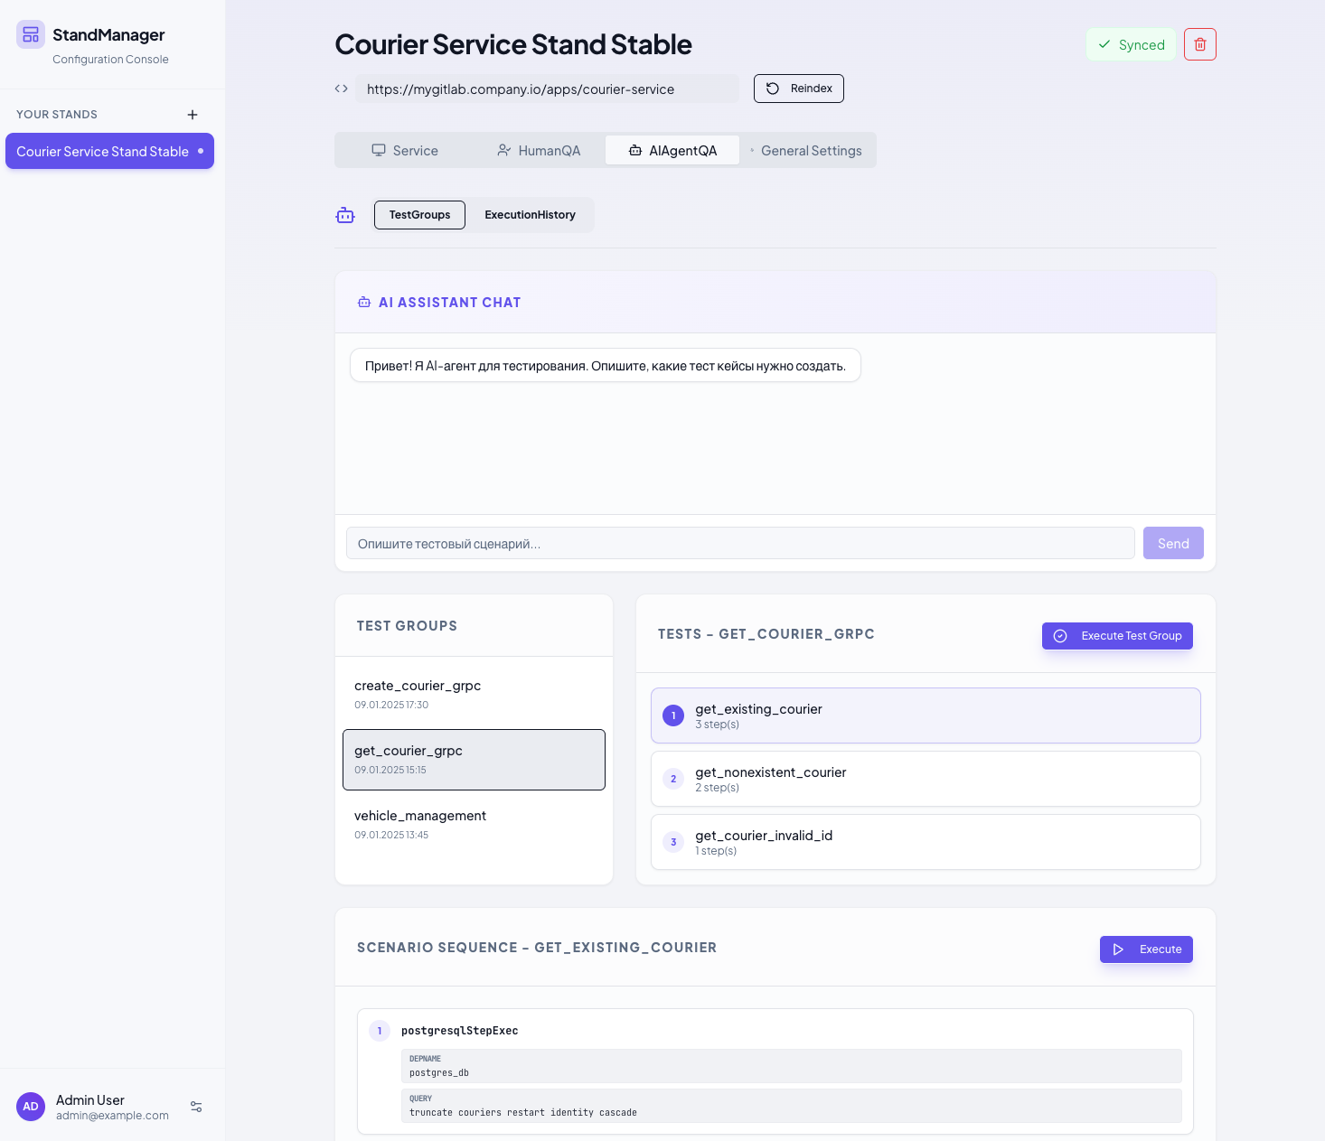
Task: Select the create_courier_grpc test group
Action: point(474,694)
